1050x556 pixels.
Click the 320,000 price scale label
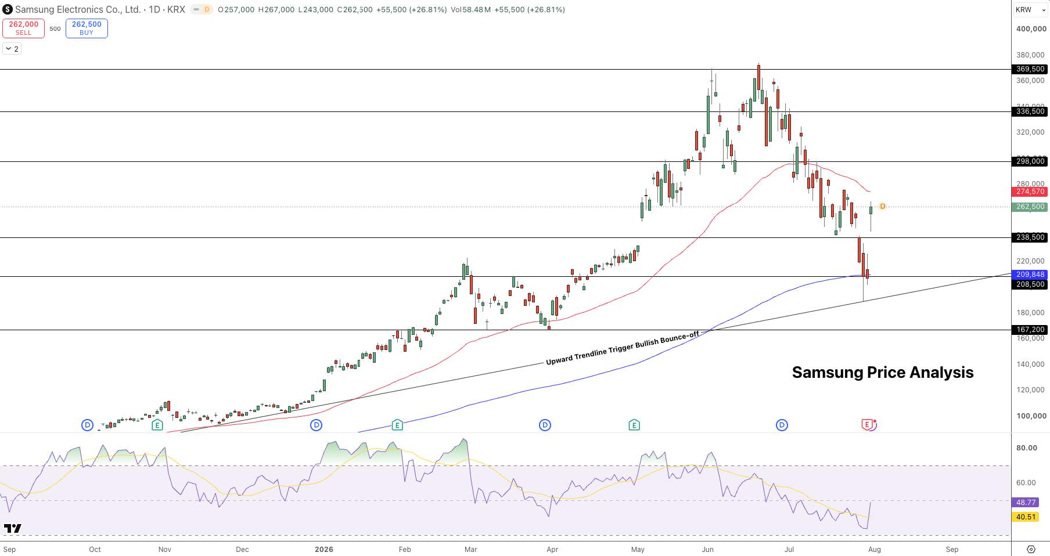(x=1031, y=132)
